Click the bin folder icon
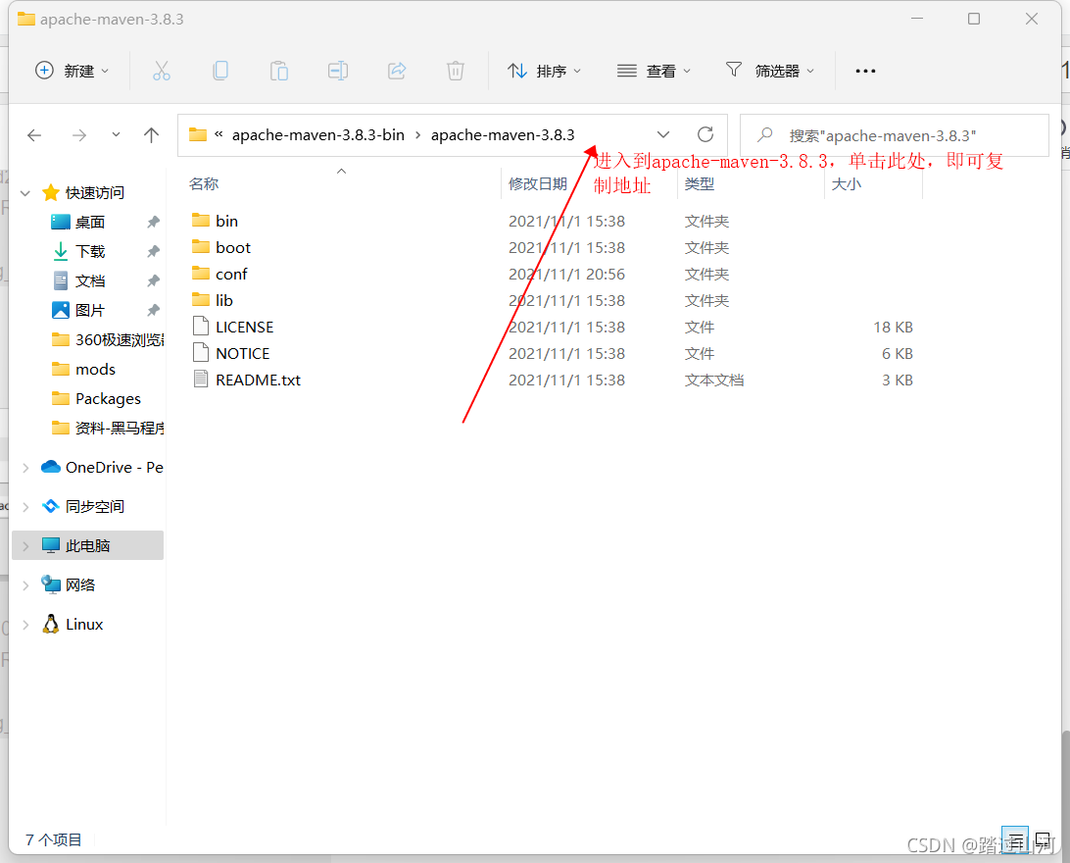The image size is (1070, 863). point(201,220)
